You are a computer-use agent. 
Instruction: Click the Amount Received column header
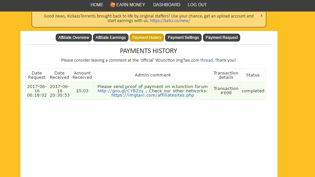click(x=82, y=75)
